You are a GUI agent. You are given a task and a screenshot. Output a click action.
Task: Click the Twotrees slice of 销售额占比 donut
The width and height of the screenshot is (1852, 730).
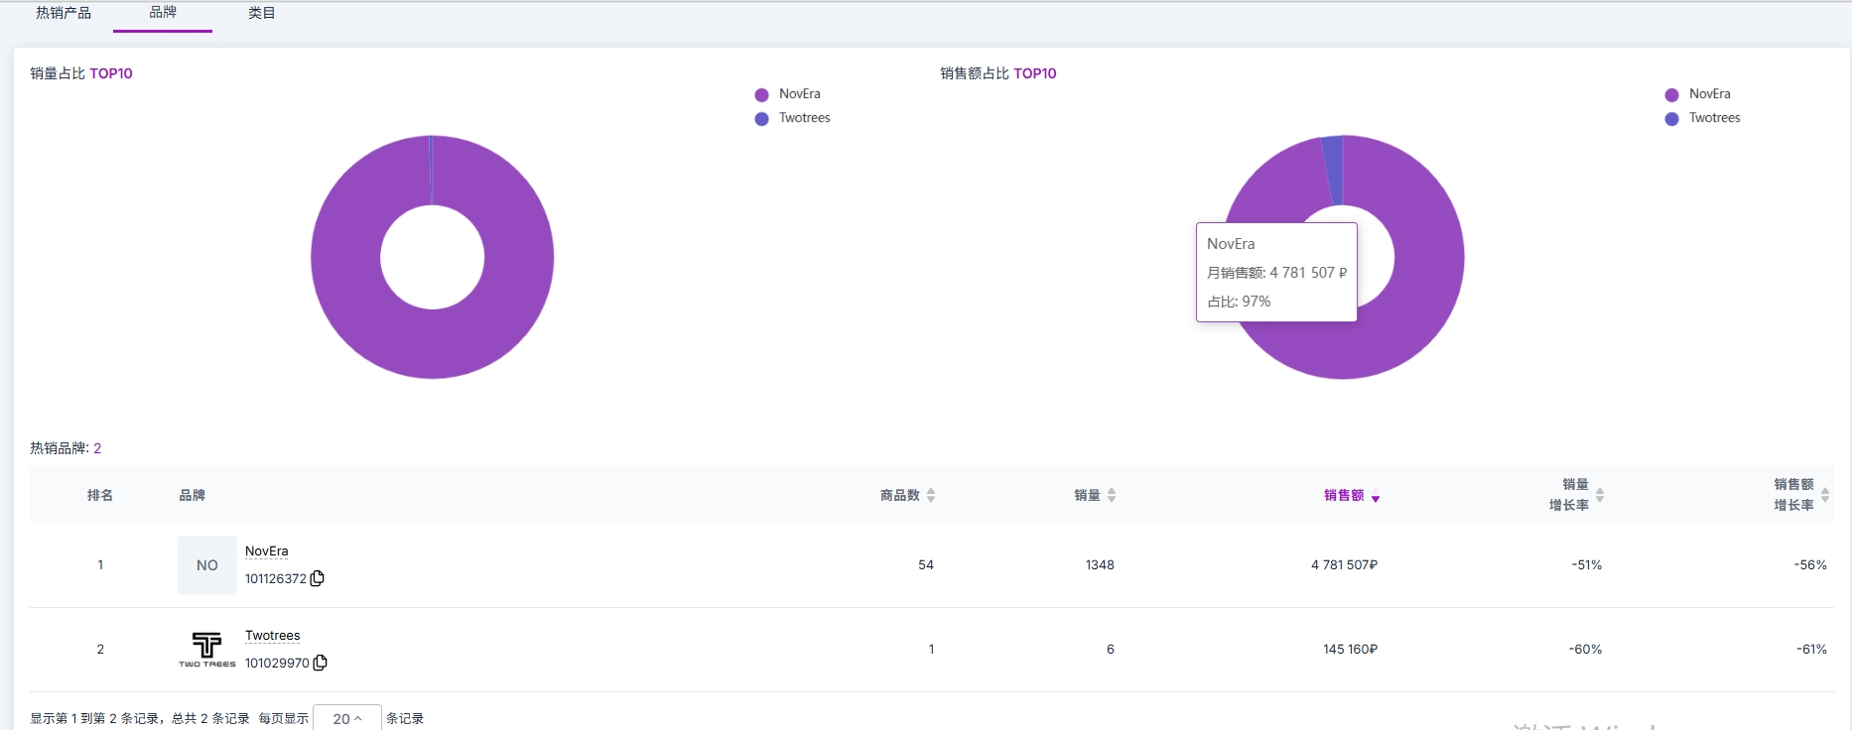click(x=1334, y=171)
